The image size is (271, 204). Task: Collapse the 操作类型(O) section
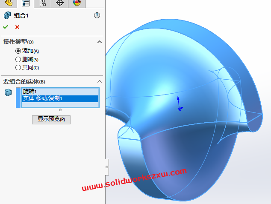pyautogui.click(x=100, y=42)
